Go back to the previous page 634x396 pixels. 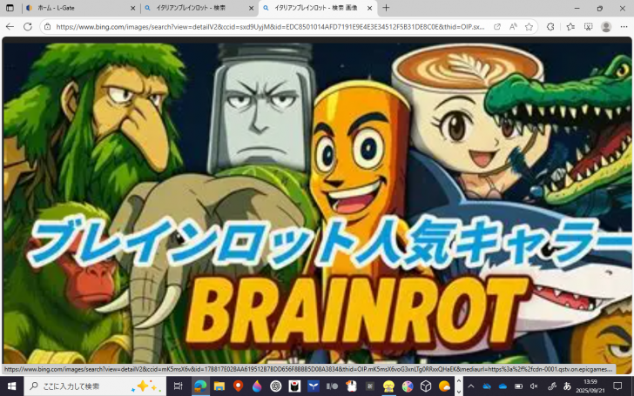click(10, 27)
